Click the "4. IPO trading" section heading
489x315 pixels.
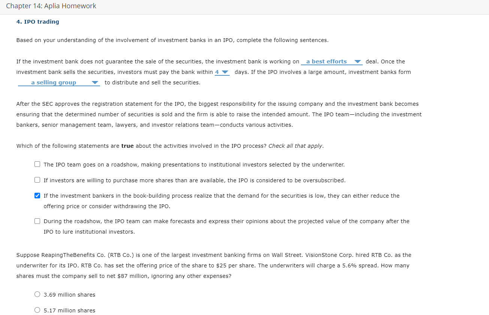click(37, 21)
